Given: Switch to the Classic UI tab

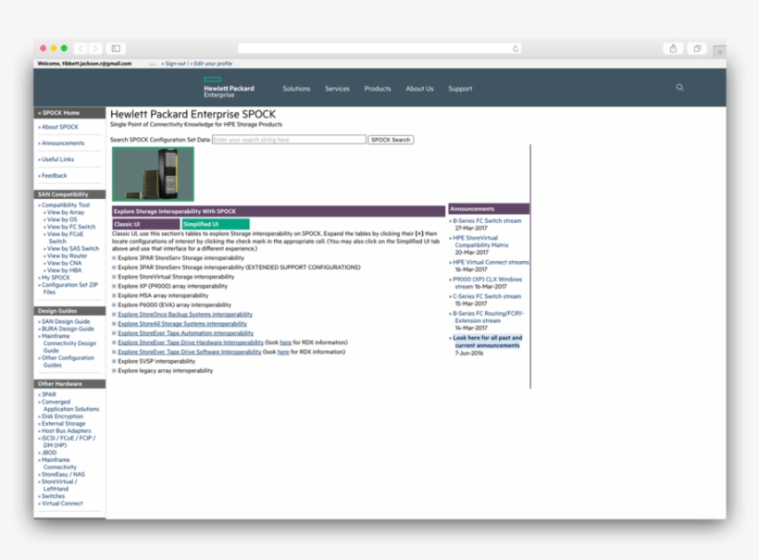Looking at the screenshot, I should pos(145,224).
